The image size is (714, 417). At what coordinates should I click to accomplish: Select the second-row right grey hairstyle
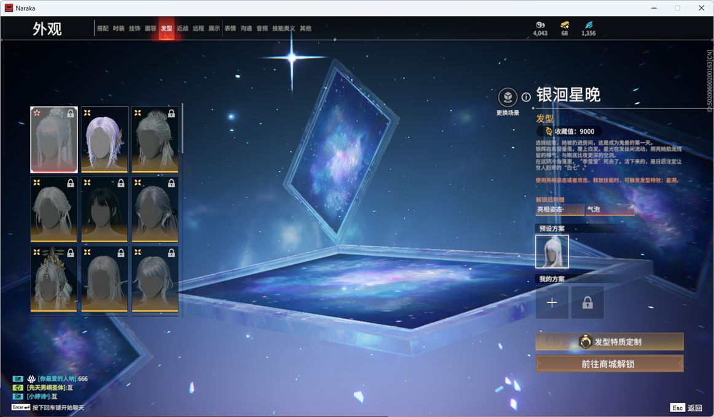point(155,209)
